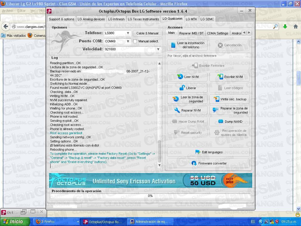This screenshot has height=226, width=301.
Task: Open Octoplus app icon in title bar
Action: 49,11
